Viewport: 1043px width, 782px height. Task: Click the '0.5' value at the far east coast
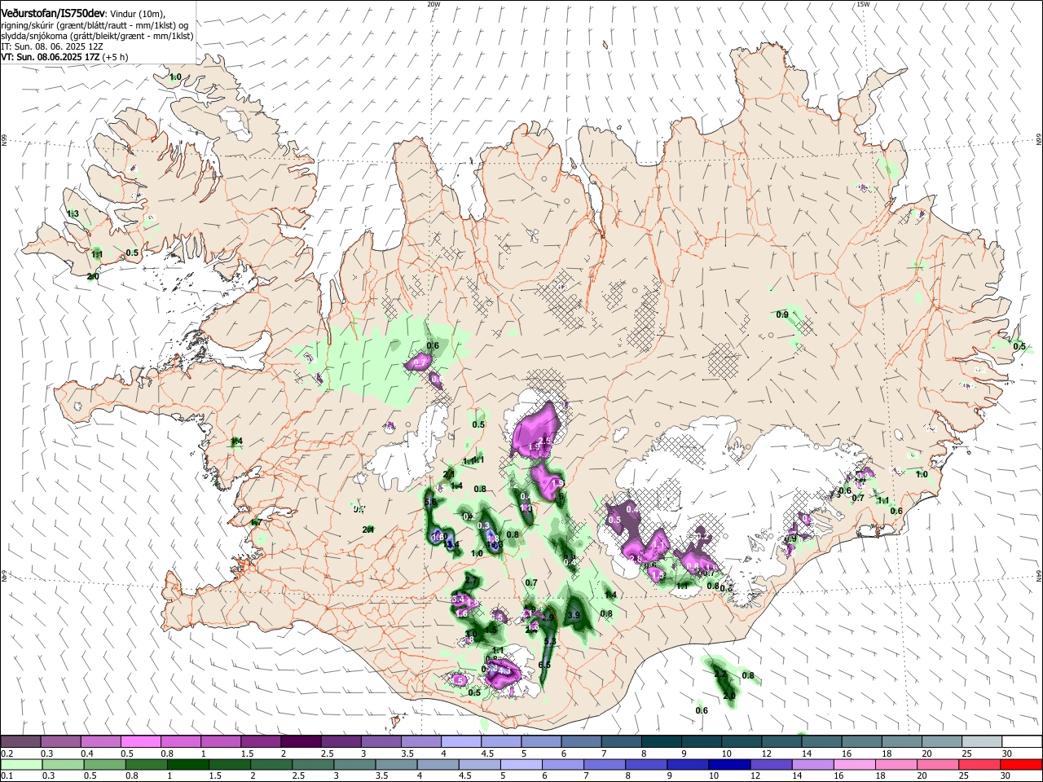(1019, 346)
